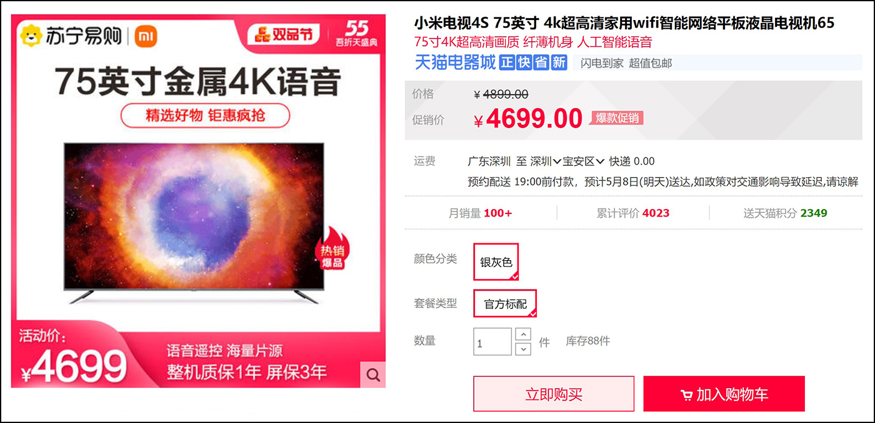Image resolution: width=875 pixels, height=423 pixels.
Task: Select the 官方标配 package option
Action: point(505,304)
